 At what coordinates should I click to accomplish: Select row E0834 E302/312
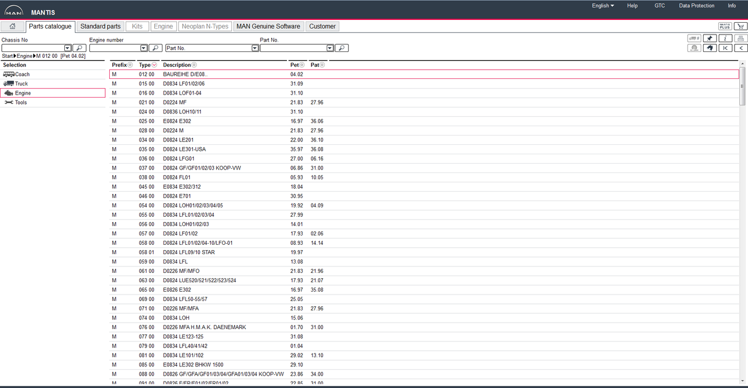click(x=424, y=186)
